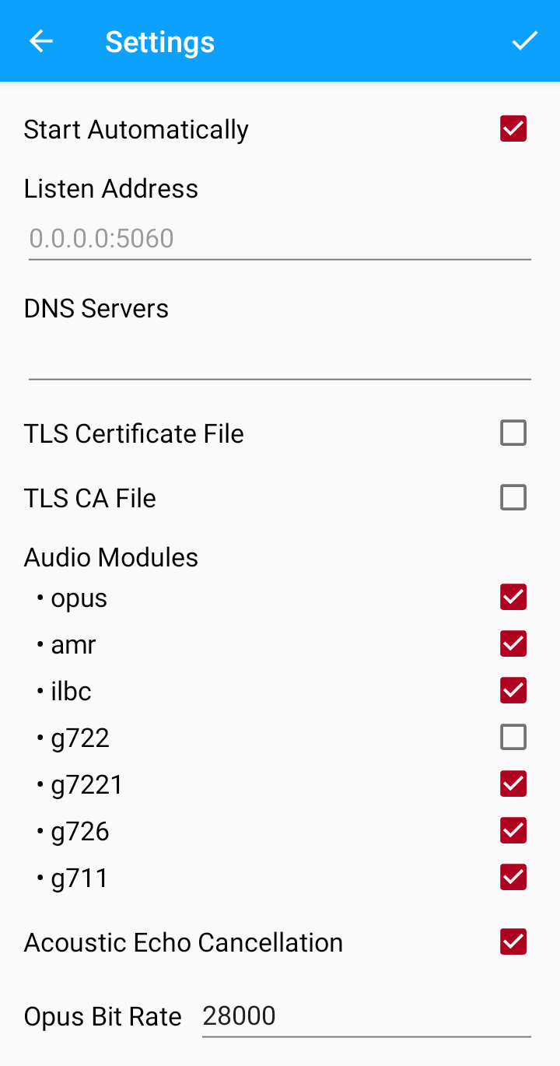This screenshot has width=560, height=1066.
Task: Click the Listen Address input field
Action: click(279, 239)
